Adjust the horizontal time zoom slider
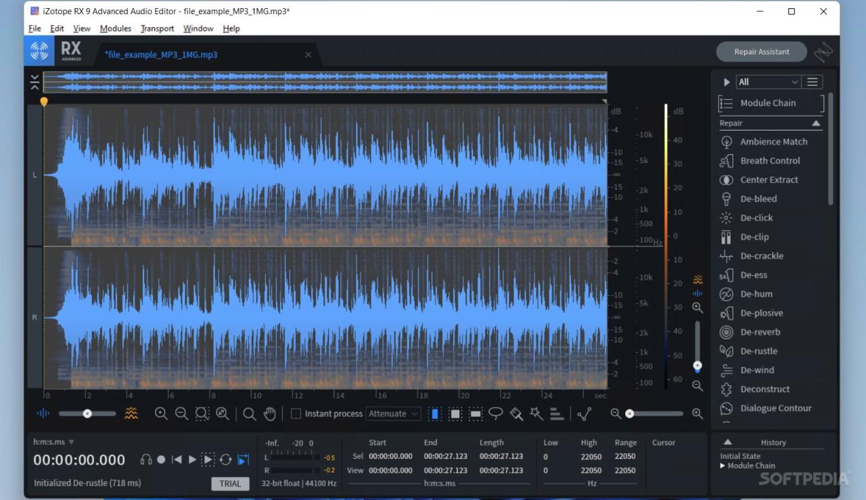The height and width of the screenshot is (500, 866). tap(653, 413)
